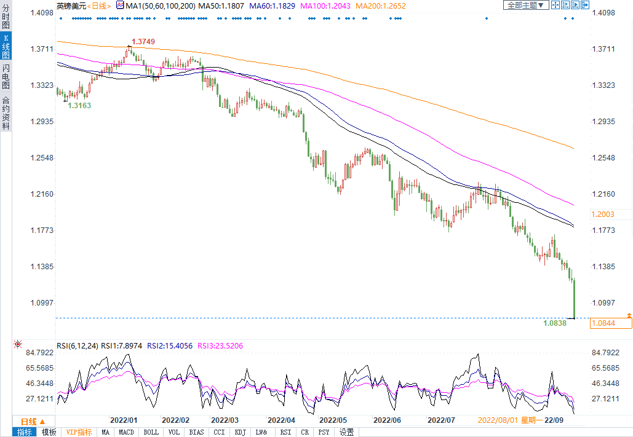Click the 1.0838 low price marker

pos(554,322)
